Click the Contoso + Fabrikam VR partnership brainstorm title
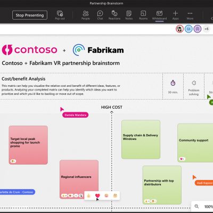 [x=61, y=63]
